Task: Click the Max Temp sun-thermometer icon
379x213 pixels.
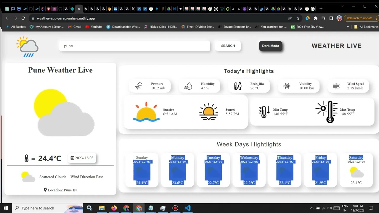Action: tap(327, 112)
